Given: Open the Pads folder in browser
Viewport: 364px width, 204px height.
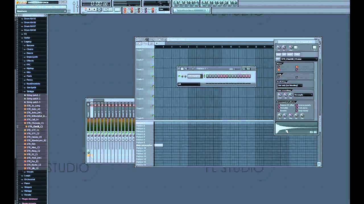Looking at the screenshot, I should pos(29,76).
